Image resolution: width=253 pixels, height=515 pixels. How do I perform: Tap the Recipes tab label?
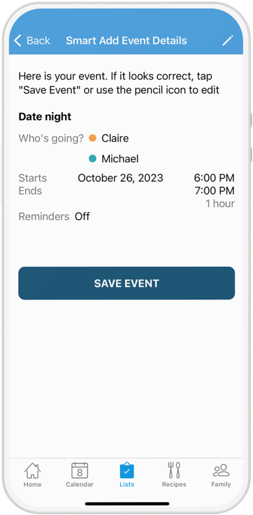[174, 484]
